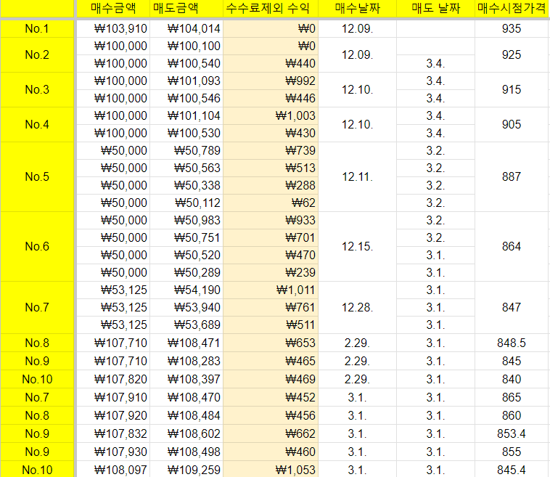This screenshot has height=477, width=550.
Task: Select the 매수금액 column header
Action: (x=113, y=8)
